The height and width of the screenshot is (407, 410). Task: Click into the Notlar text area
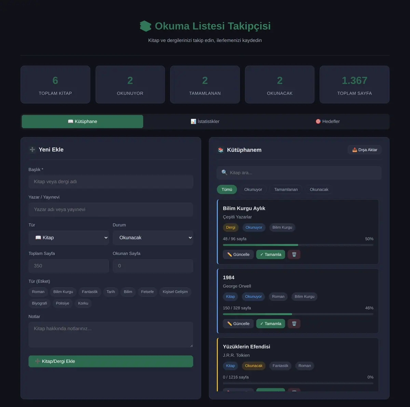(x=111, y=335)
